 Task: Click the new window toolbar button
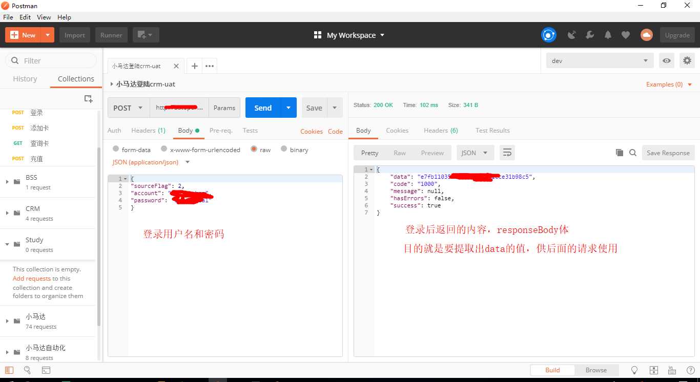coord(146,35)
